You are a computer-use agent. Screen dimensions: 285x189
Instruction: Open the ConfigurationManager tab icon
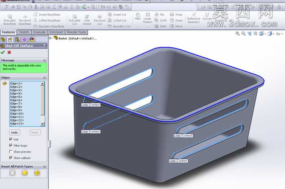pos(17,39)
